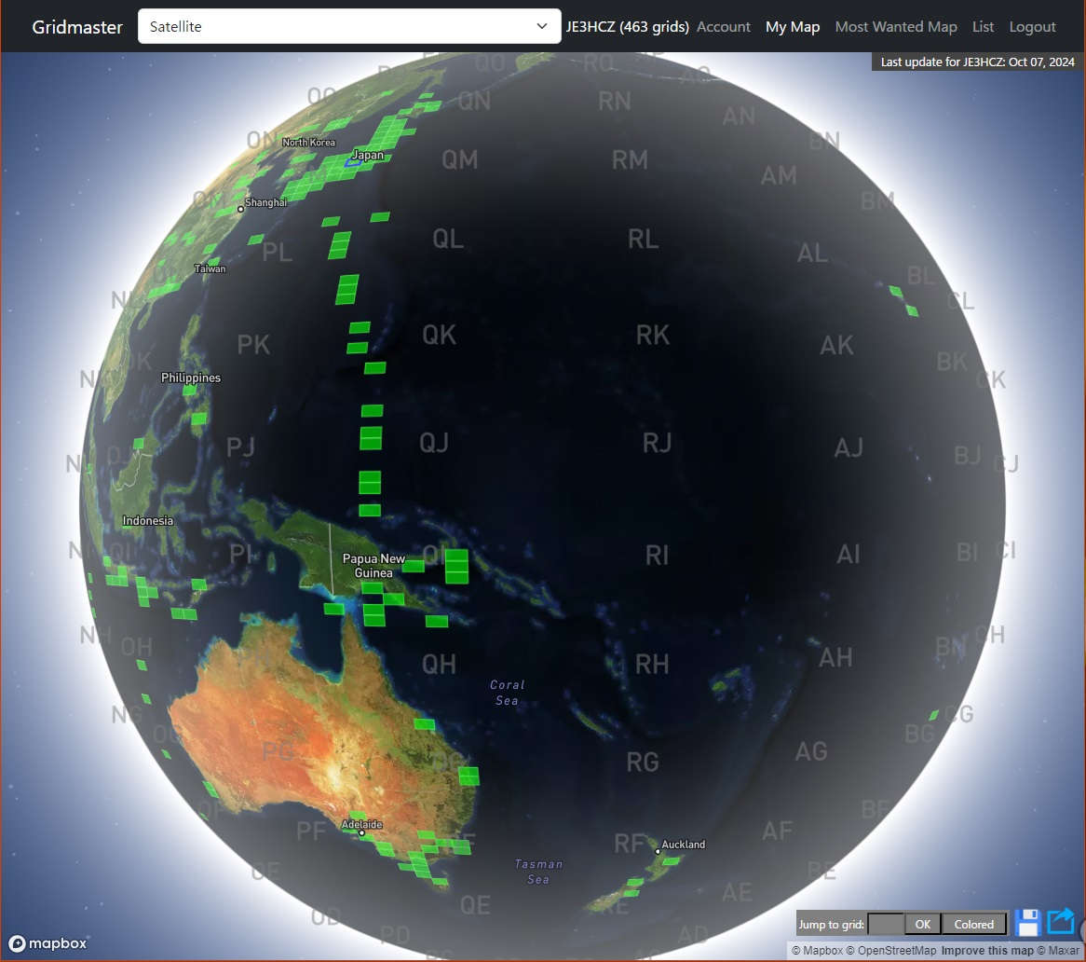The image size is (1086, 962).
Task: Switch to the Most Wanted Map
Action: pos(895,27)
